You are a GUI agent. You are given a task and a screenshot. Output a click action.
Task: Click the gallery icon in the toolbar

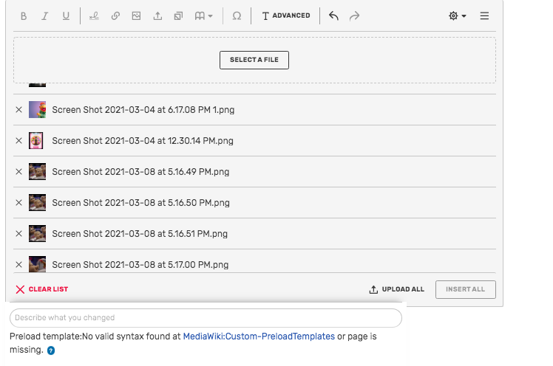178,15
